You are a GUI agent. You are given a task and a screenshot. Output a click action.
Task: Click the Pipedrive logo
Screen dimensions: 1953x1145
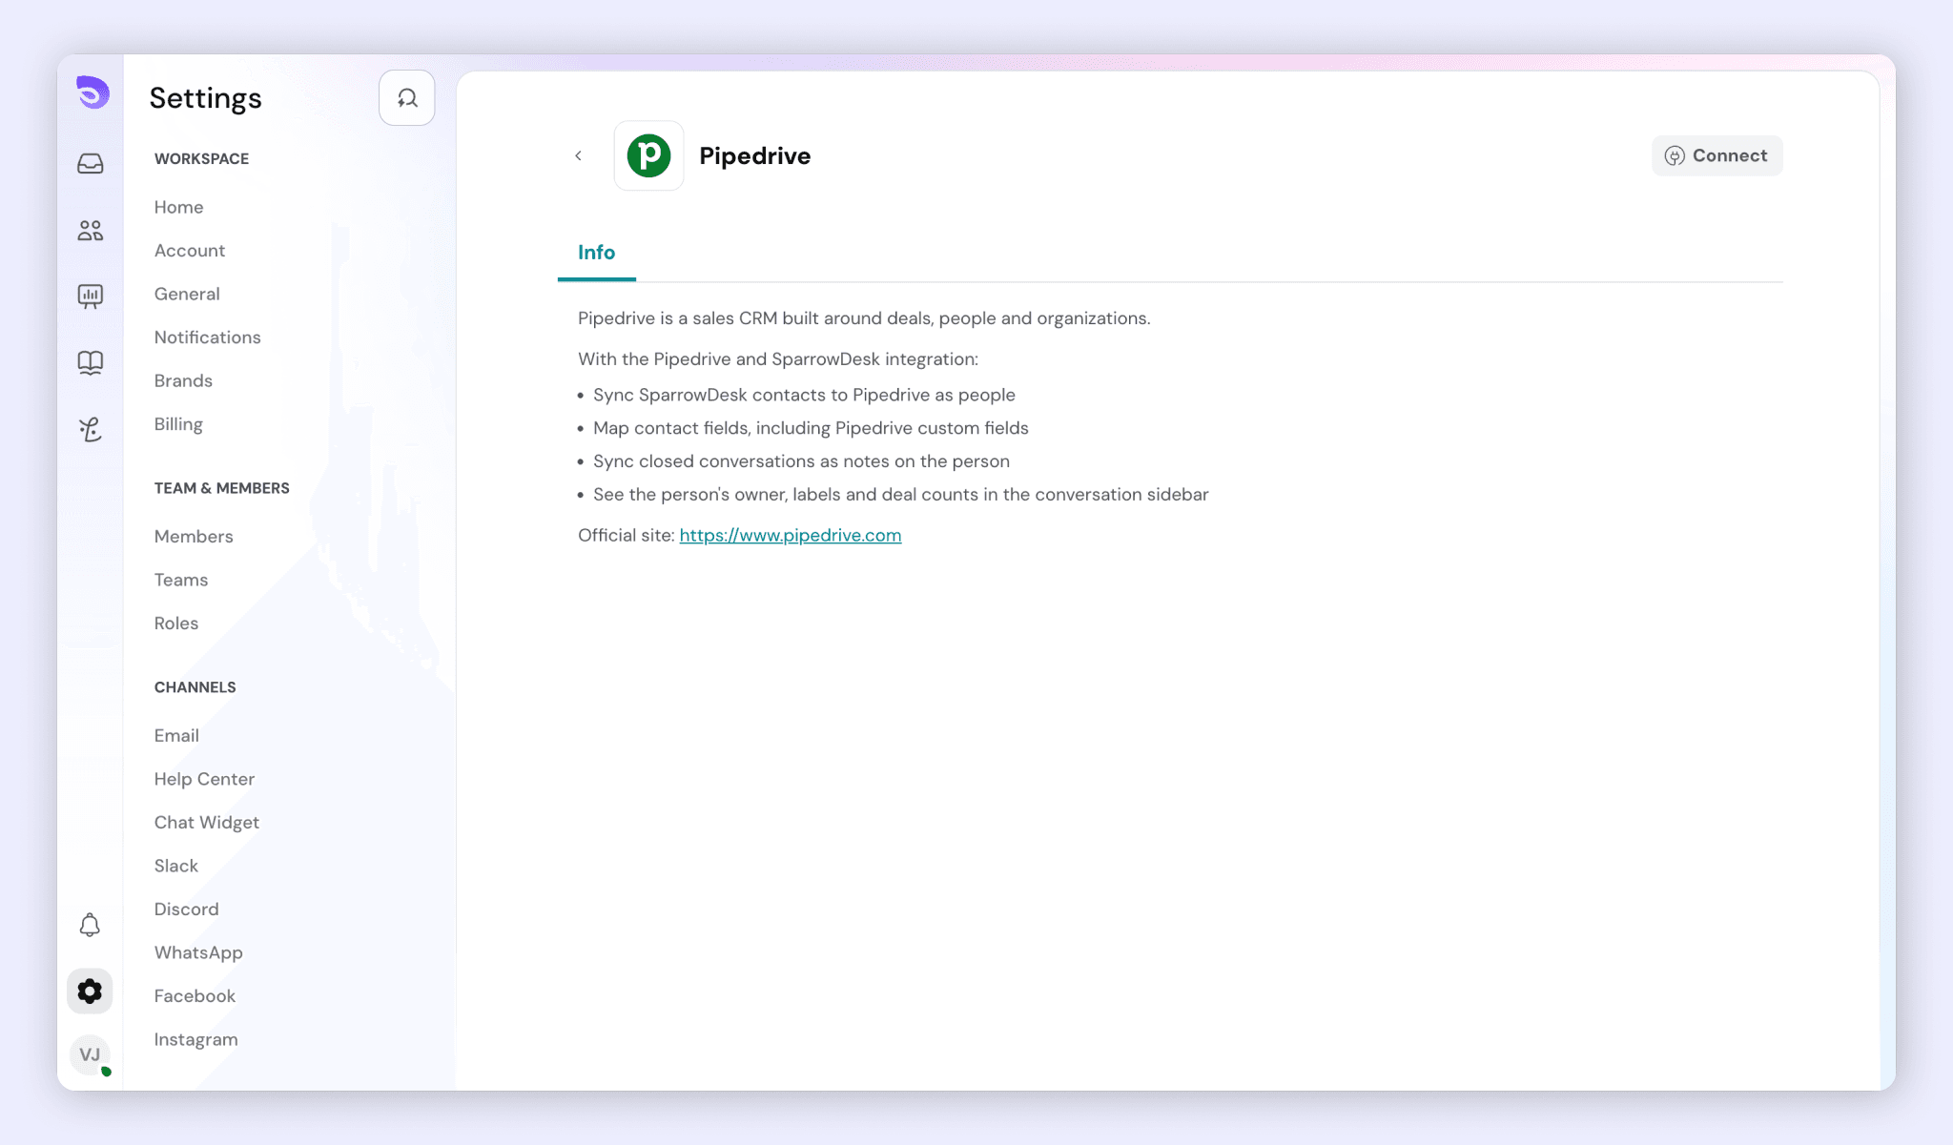649,155
